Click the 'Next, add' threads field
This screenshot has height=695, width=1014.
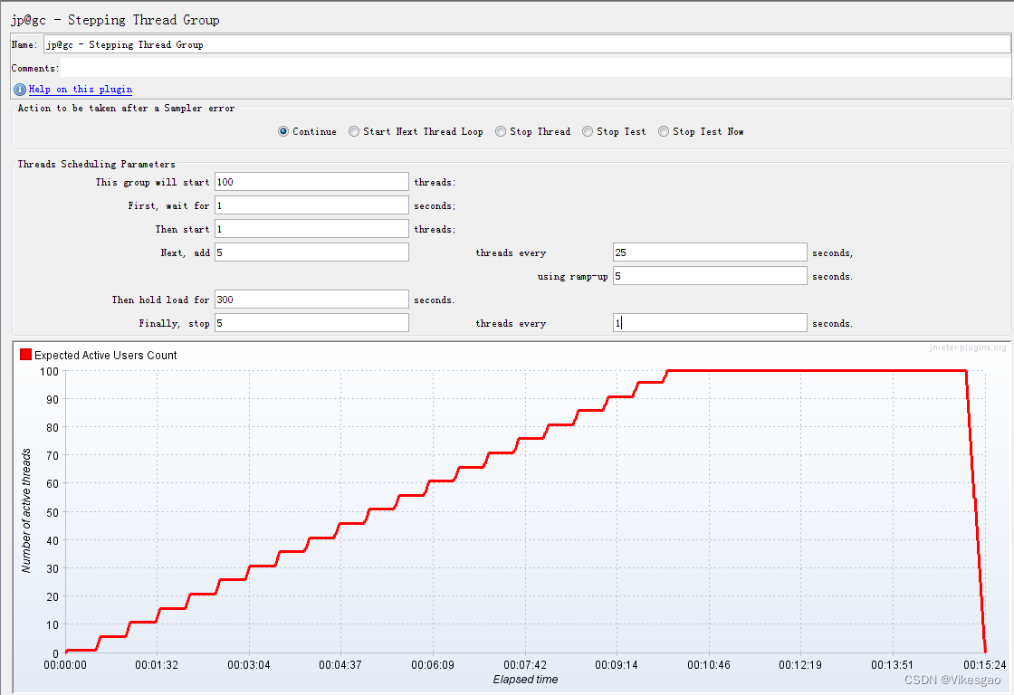tap(311, 252)
